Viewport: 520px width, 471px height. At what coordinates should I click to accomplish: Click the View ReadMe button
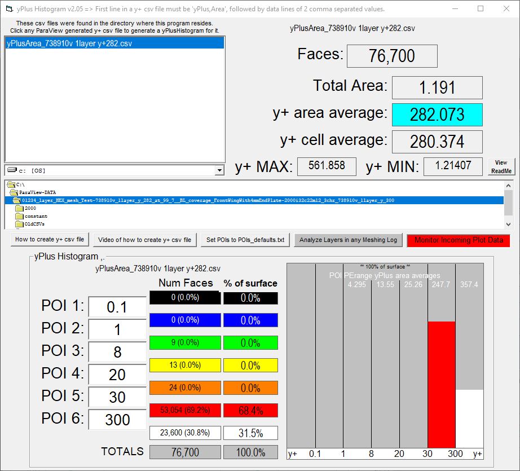501,166
